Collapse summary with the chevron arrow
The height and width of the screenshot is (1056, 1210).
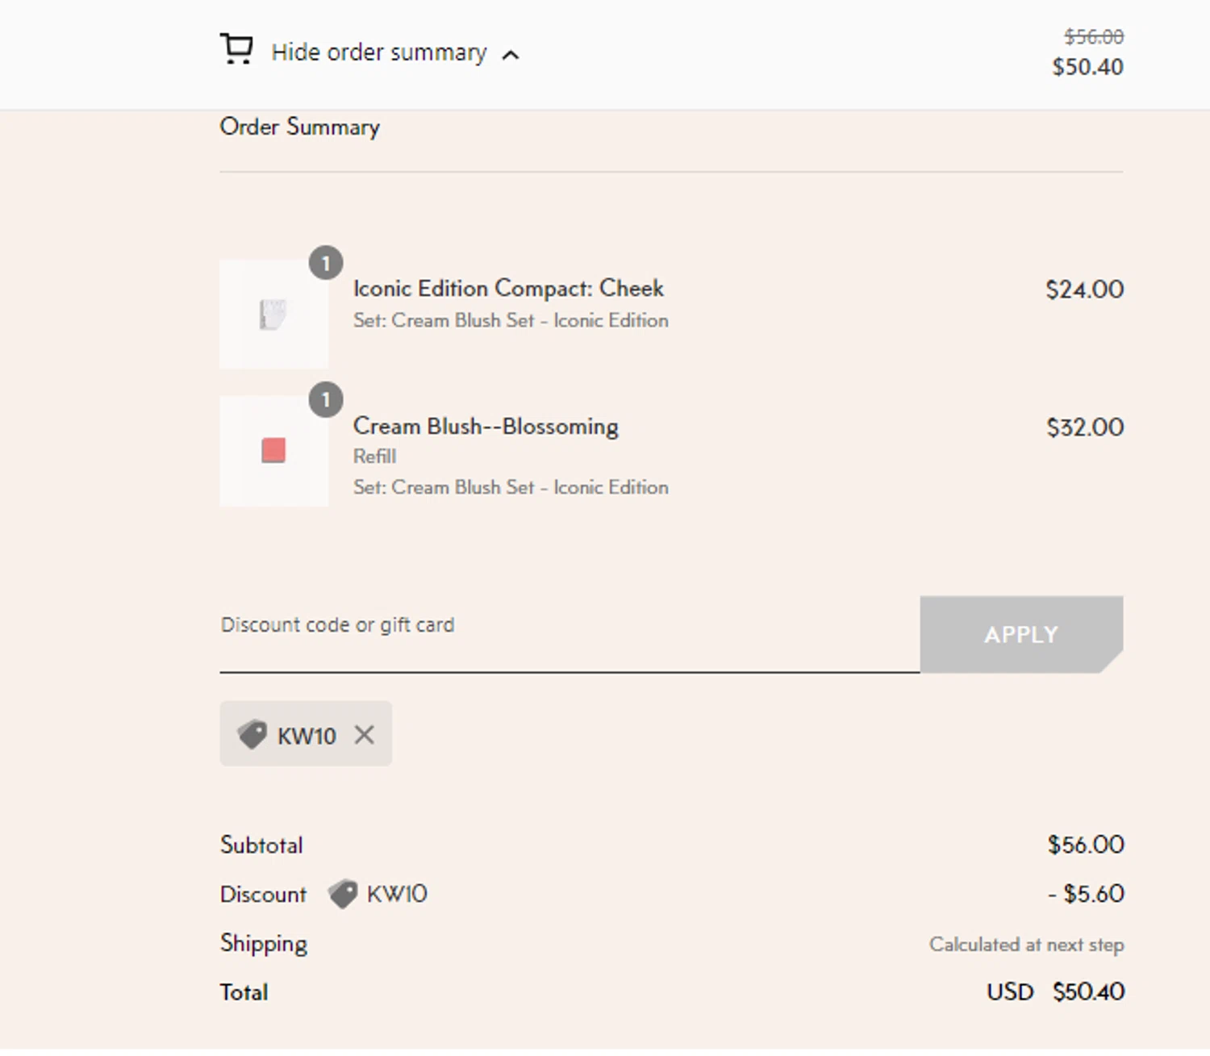point(511,55)
